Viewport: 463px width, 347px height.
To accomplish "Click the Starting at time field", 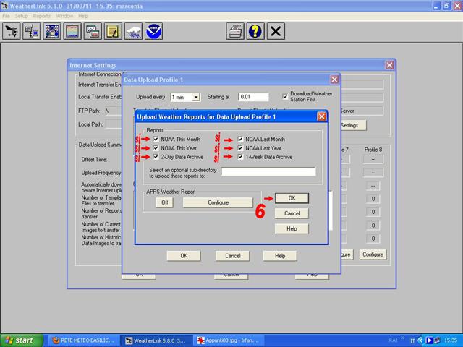I will [253, 97].
